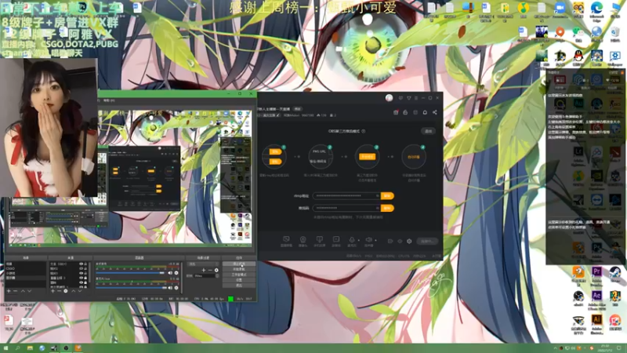
Task: Enable Studio Mode in OBS Controls
Action: 239,275
